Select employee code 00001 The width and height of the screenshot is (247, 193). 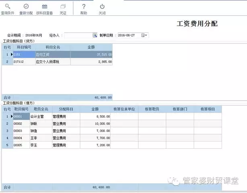[x=21, y=117]
